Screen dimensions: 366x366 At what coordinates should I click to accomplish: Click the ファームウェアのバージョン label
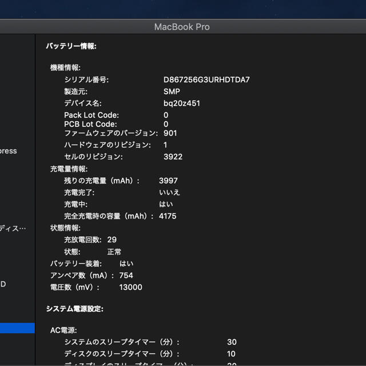(111, 133)
